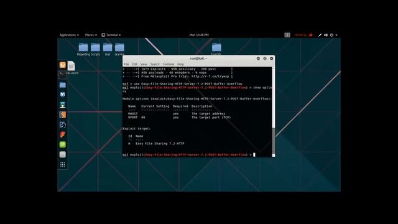Open the Applications menu

[x=69, y=35]
